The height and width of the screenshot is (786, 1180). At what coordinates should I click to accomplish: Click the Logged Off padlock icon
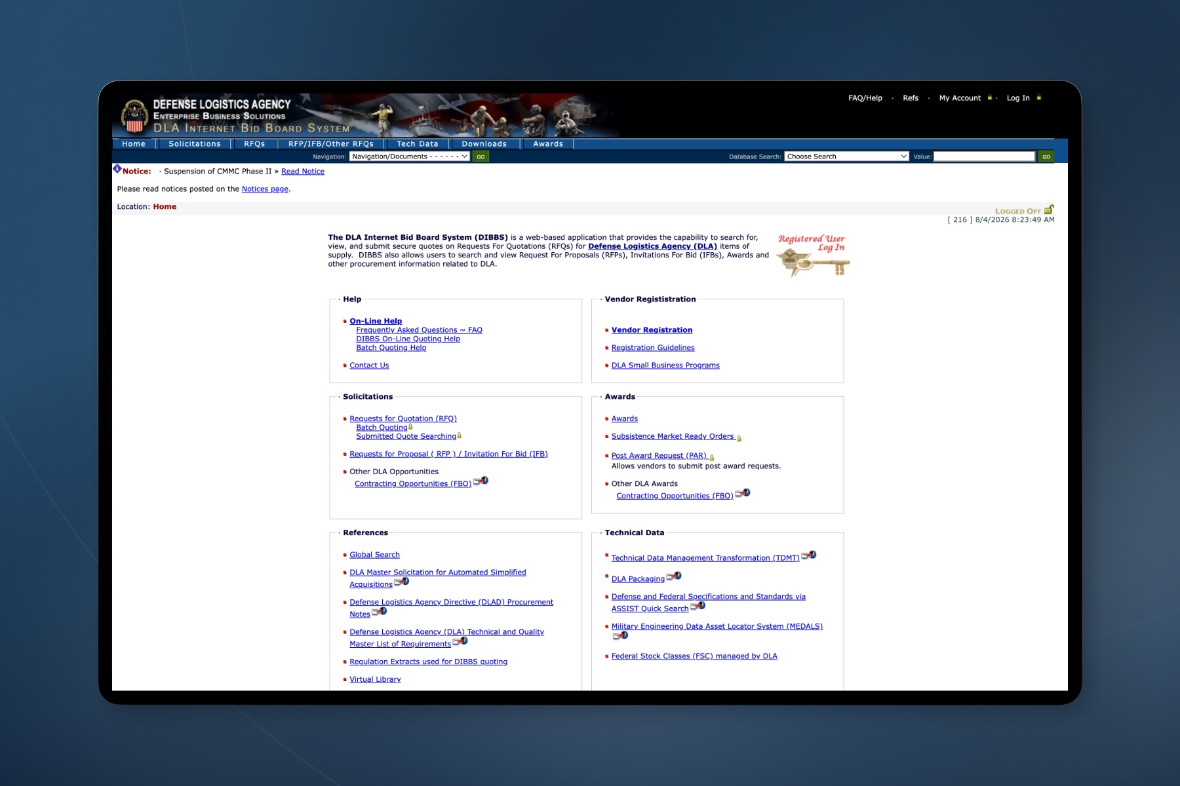click(1049, 210)
